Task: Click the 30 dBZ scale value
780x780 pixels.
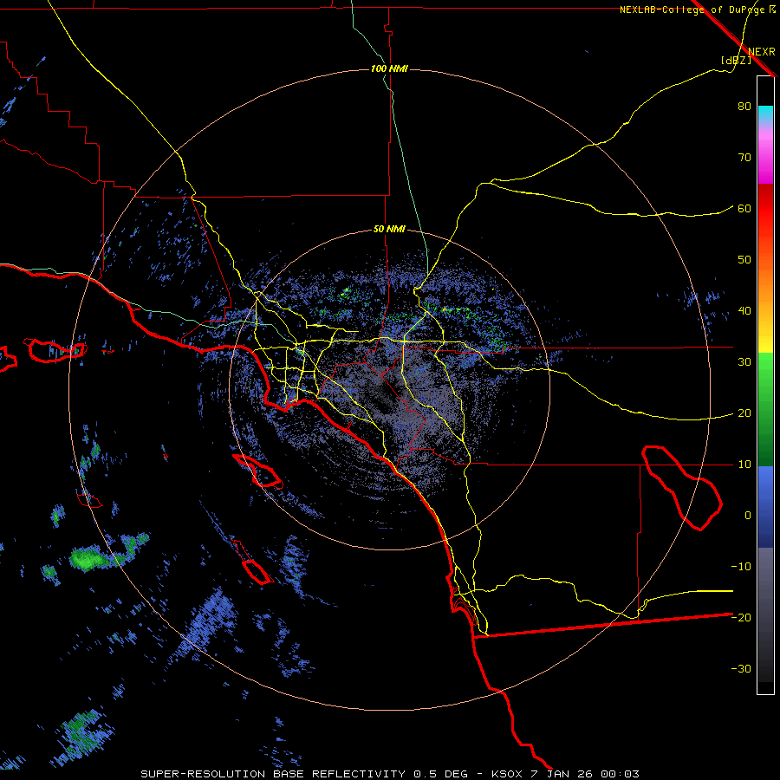Action: pos(744,362)
